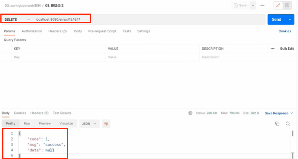Click the globe network information icon
The width and height of the screenshot is (298, 159).
[190, 113]
